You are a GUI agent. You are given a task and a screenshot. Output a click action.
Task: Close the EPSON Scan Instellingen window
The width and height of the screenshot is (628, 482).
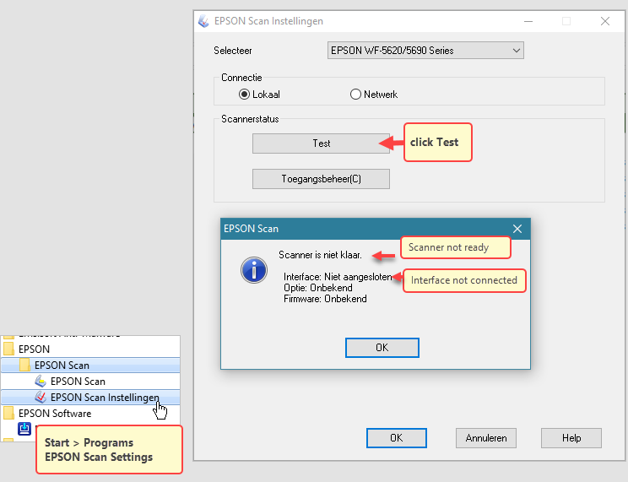click(x=604, y=21)
